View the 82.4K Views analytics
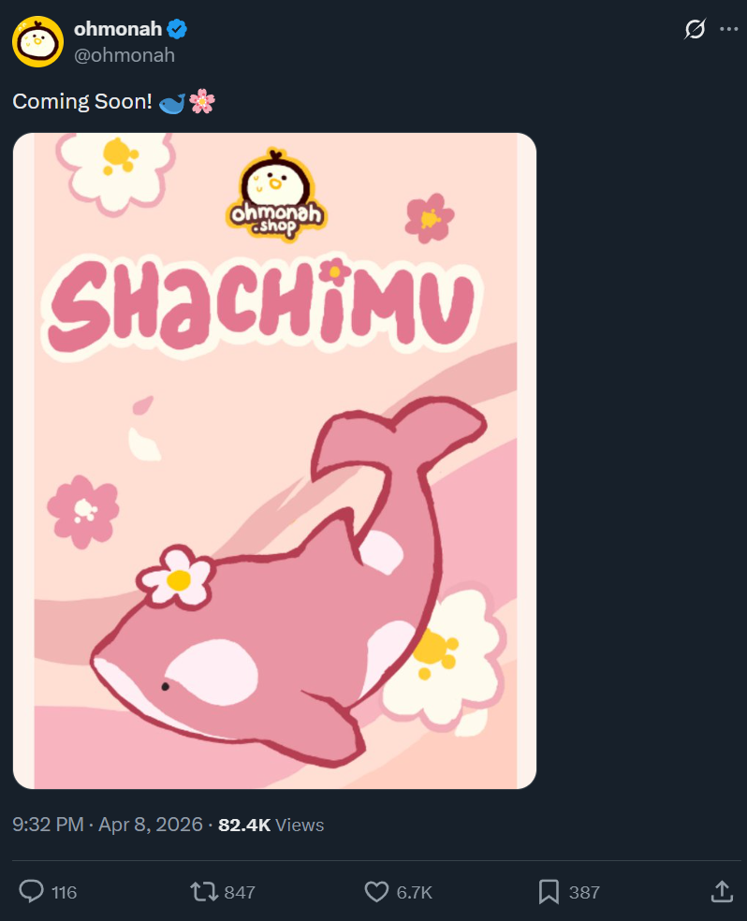This screenshot has height=921, width=747. click(x=271, y=825)
